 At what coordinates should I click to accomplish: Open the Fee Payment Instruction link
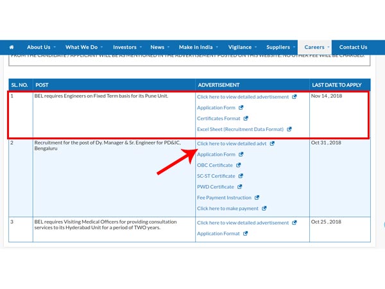[x=224, y=198]
